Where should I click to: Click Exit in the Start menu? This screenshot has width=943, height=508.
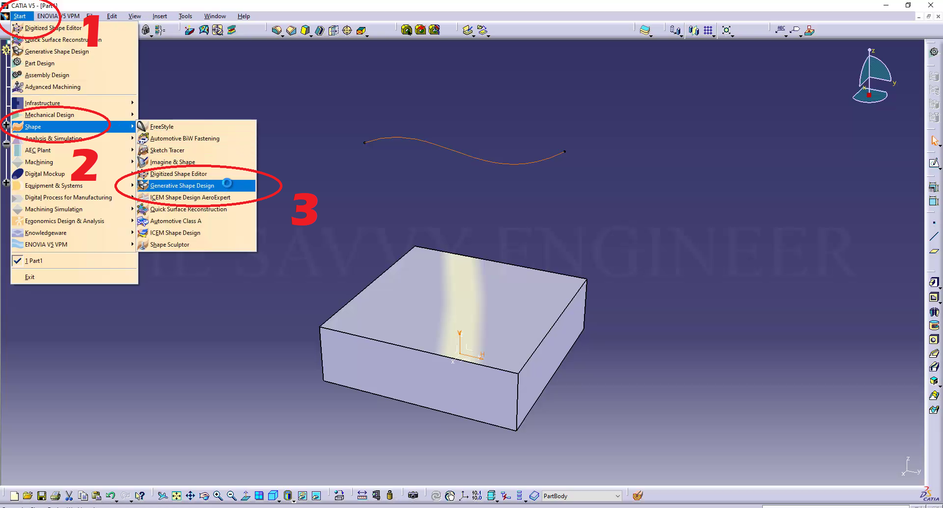(x=29, y=277)
